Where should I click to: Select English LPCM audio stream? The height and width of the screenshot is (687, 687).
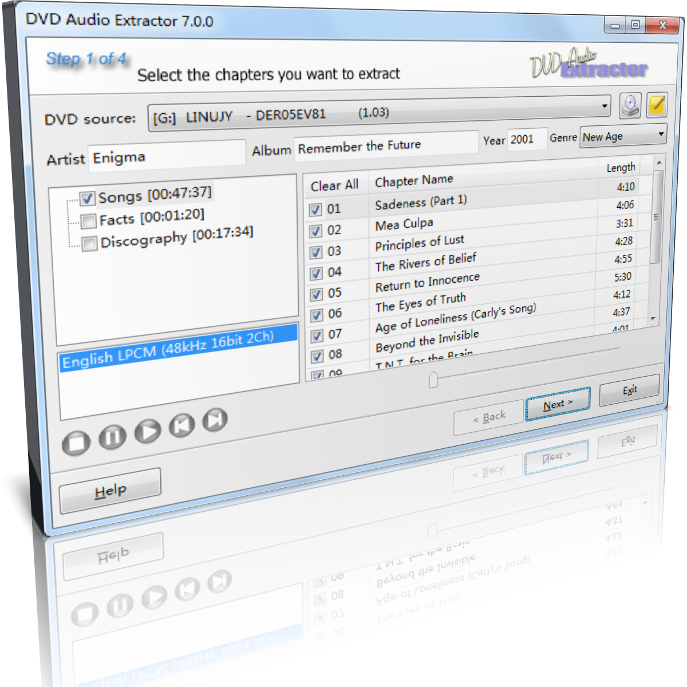179,348
